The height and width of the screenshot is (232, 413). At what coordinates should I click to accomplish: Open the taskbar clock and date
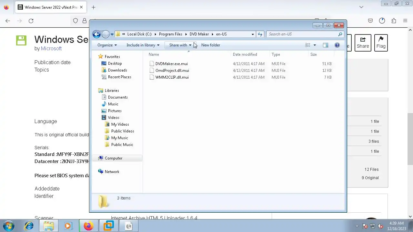[397, 226]
